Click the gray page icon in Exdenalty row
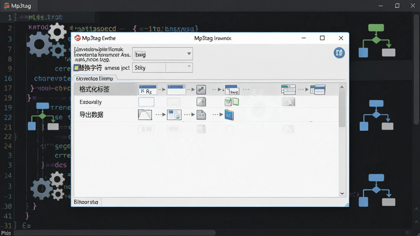The width and height of the screenshot is (420, 236). click(x=201, y=102)
